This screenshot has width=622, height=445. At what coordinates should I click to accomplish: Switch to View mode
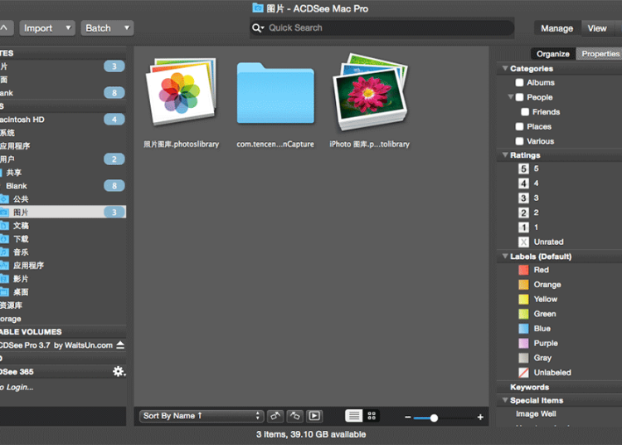pyautogui.click(x=597, y=28)
